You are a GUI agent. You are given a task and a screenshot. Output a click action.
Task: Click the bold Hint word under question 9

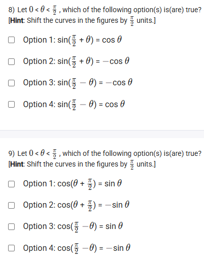coord(16,164)
